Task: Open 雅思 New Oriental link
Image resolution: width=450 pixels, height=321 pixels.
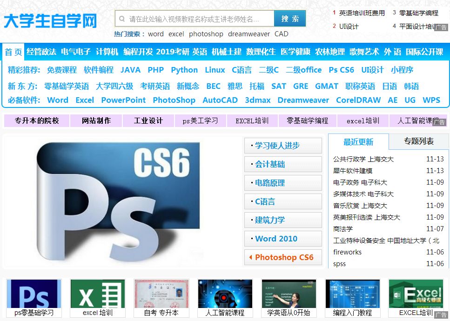Action: [x=235, y=86]
